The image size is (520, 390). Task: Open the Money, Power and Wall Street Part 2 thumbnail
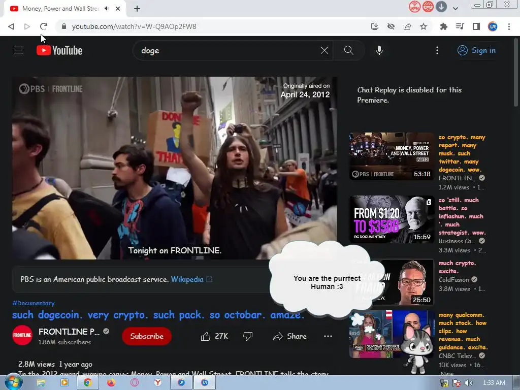pyautogui.click(x=392, y=156)
